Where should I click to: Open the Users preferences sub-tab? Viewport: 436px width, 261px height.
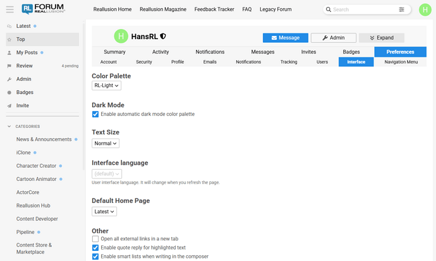click(322, 62)
